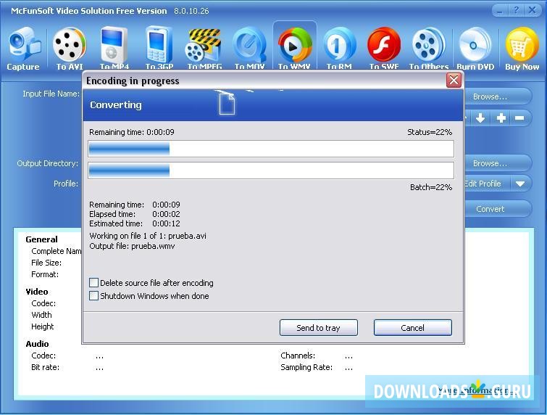Image resolution: width=547 pixels, height=415 pixels.
Task: Select the To SWF Flash icon
Action: click(x=384, y=44)
